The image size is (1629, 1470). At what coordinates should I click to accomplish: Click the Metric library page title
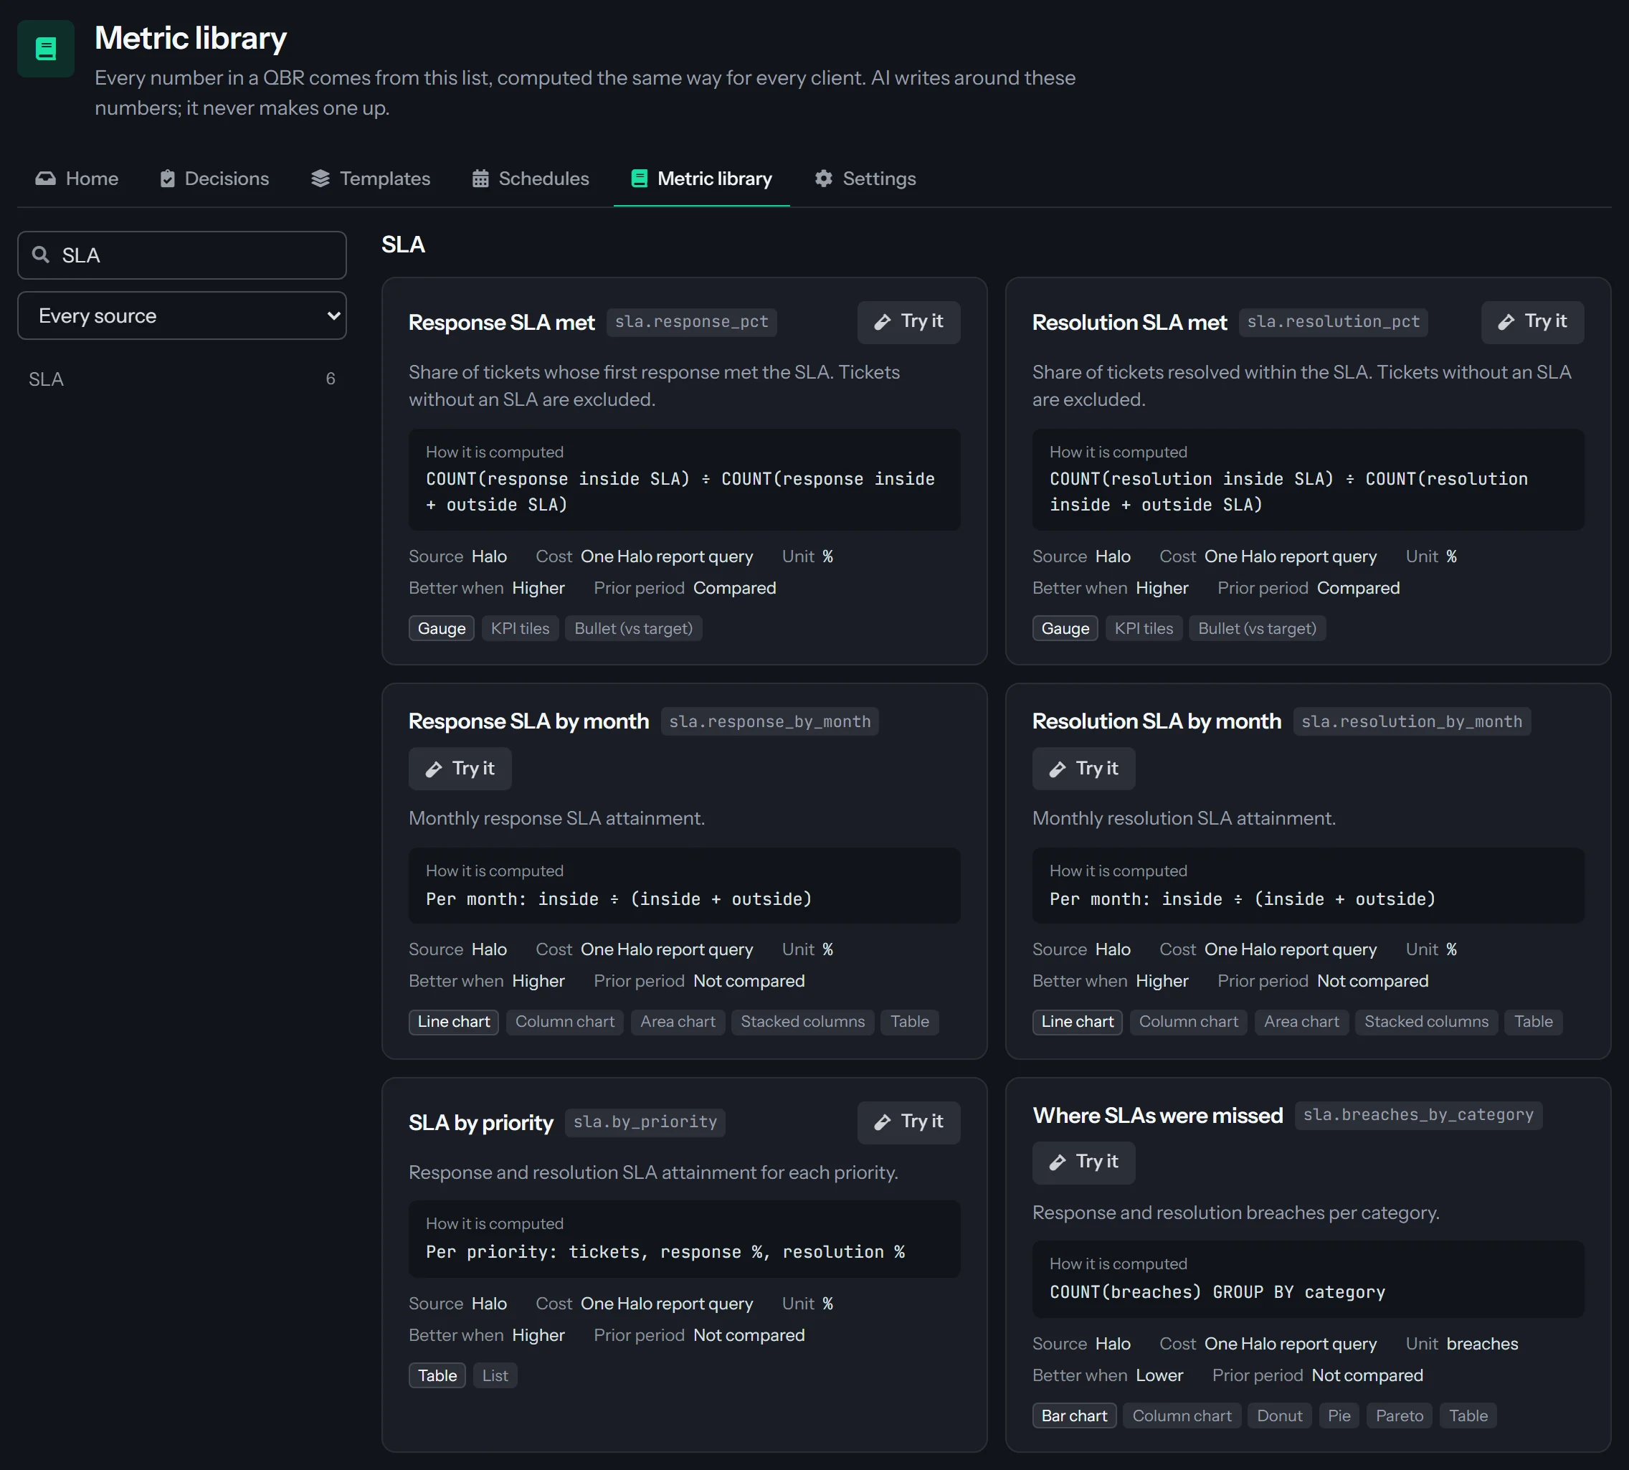(x=191, y=38)
